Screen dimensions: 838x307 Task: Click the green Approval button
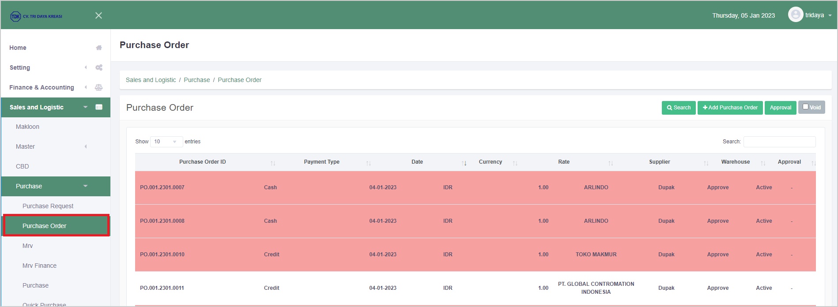click(780, 108)
